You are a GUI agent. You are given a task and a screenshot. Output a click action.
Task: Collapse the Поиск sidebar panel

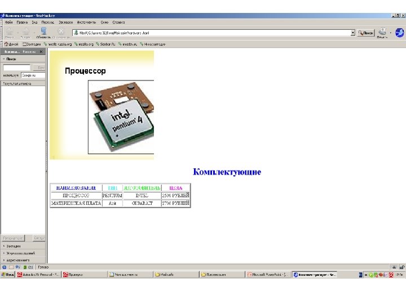point(23,59)
